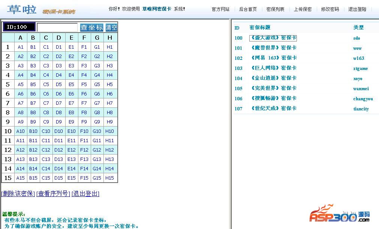This screenshot has width=379, height=229.
Task: Select grid cell C14
Action: (x=46, y=169)
